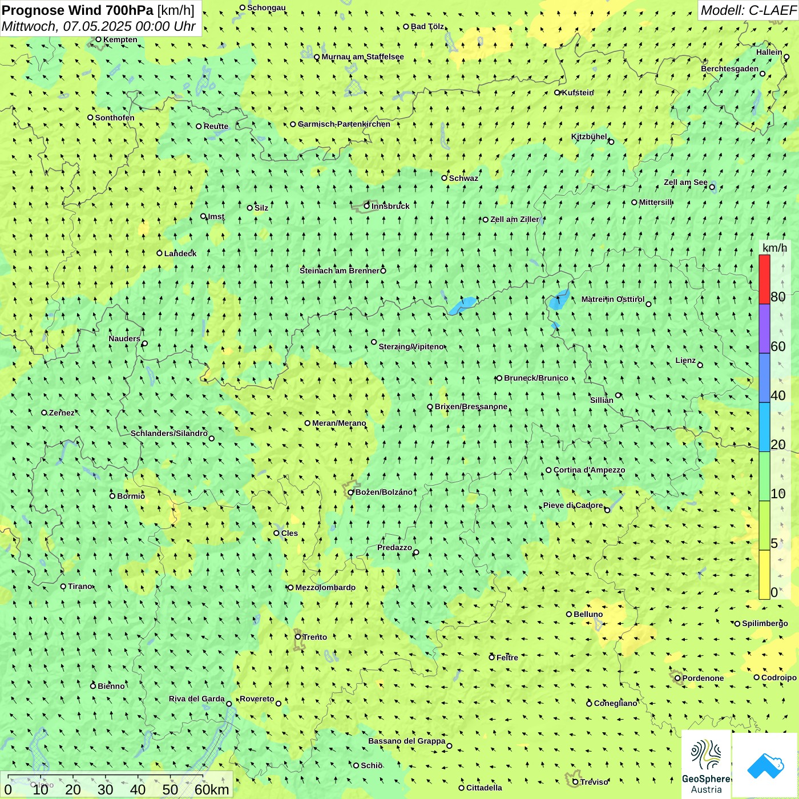
Task: Click the Kitzbühel location circle
Action: 611,142
